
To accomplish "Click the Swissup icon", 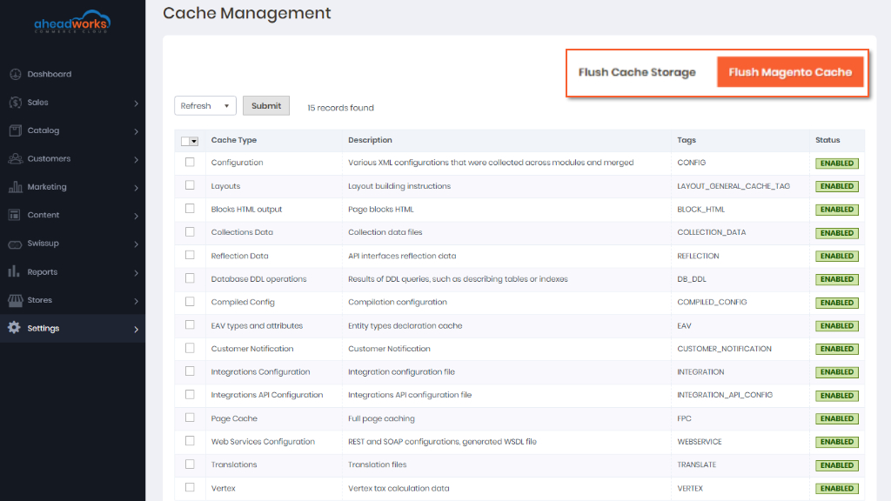I will point(16,244).
